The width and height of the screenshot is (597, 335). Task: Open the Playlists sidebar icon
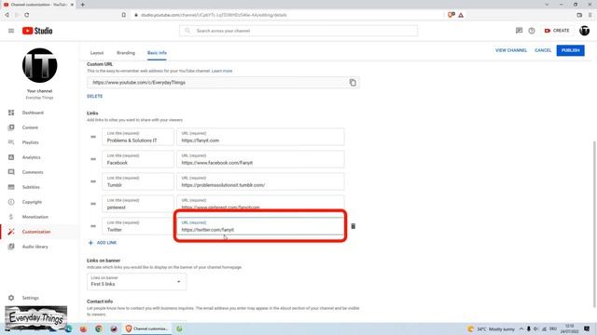click(11, 142)
